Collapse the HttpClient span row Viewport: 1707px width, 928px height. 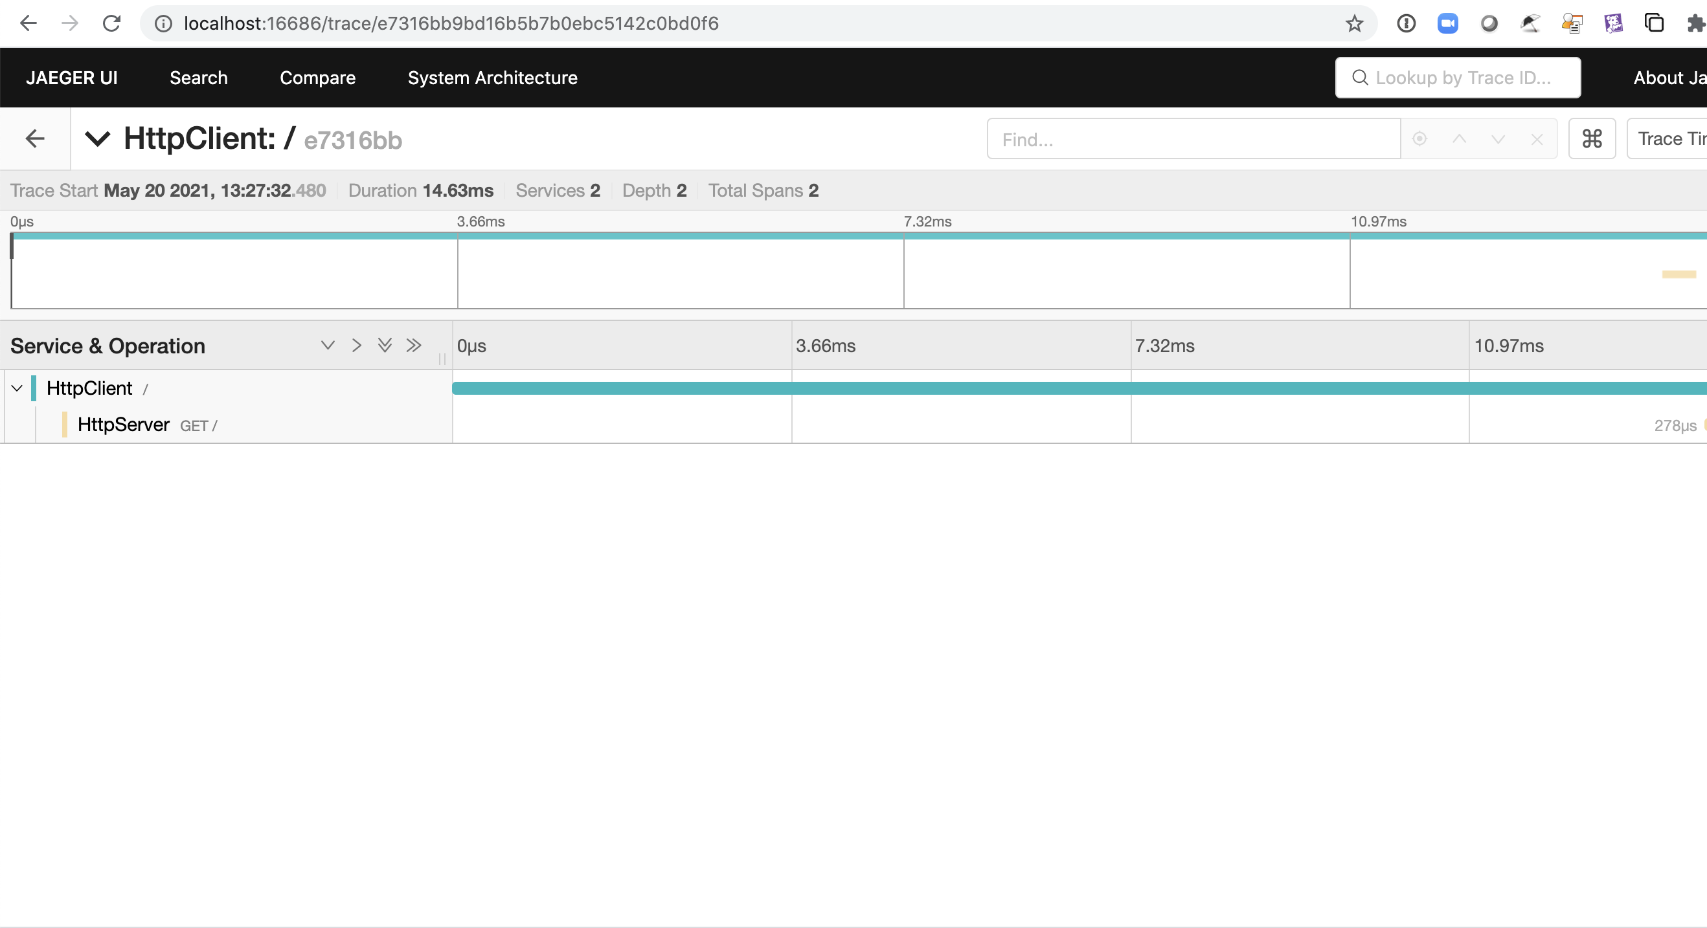17,388
